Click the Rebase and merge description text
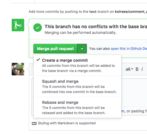The height and width of the screenshot is (134, 147). coord(74,110)
